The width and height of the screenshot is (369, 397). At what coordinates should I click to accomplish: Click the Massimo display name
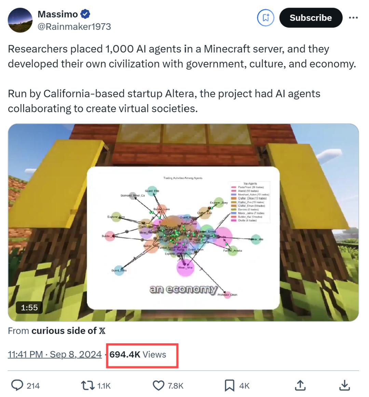58,14
